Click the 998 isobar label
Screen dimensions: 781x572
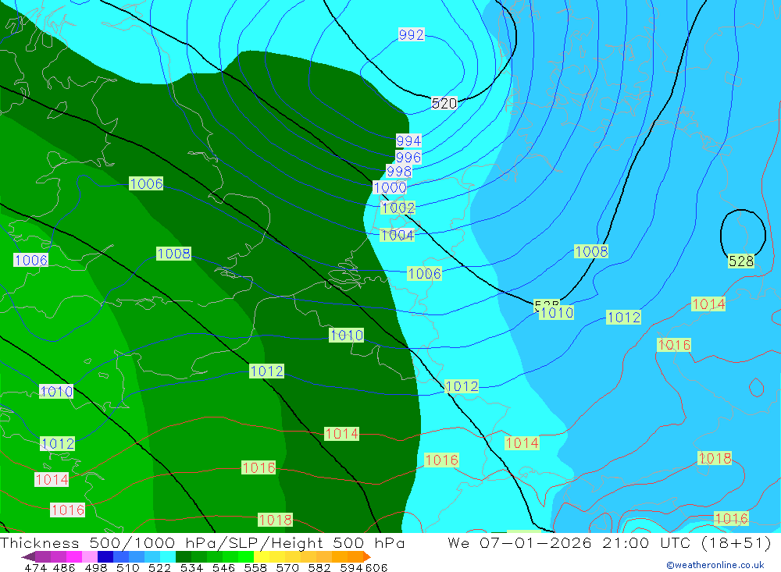point(399,172)
